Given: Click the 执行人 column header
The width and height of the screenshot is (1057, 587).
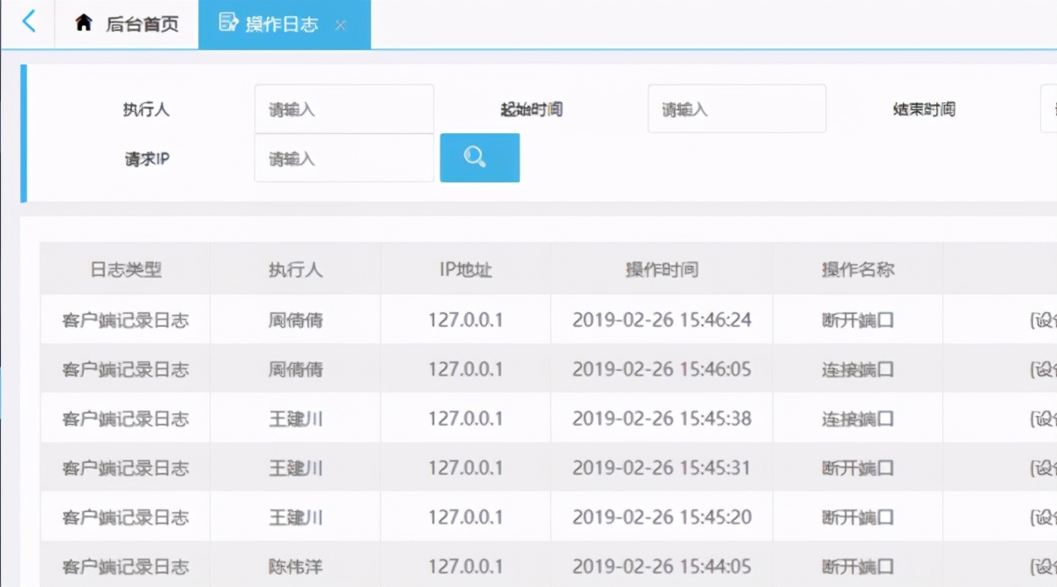Looking at the screenshot, I should [295, 269].
